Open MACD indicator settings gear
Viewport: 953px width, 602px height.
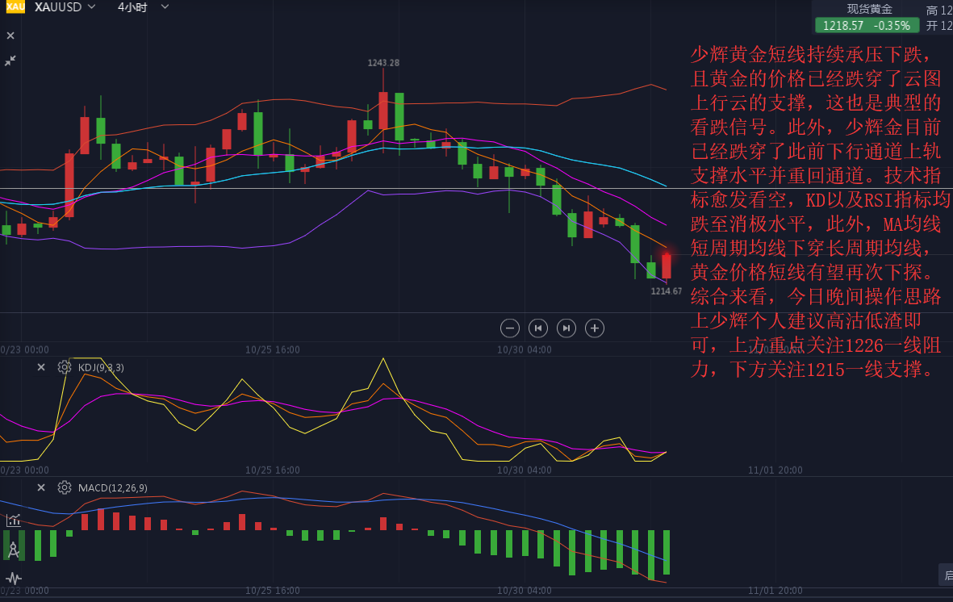pos(65,487)
